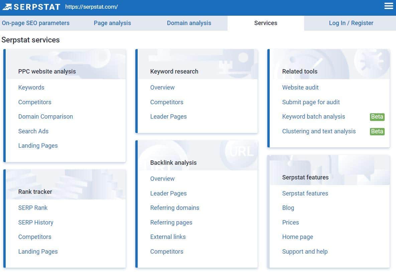The image size is (396, 272).
Task: Open Landing Pages under Rank tracker
Action: tap(38, 252)
